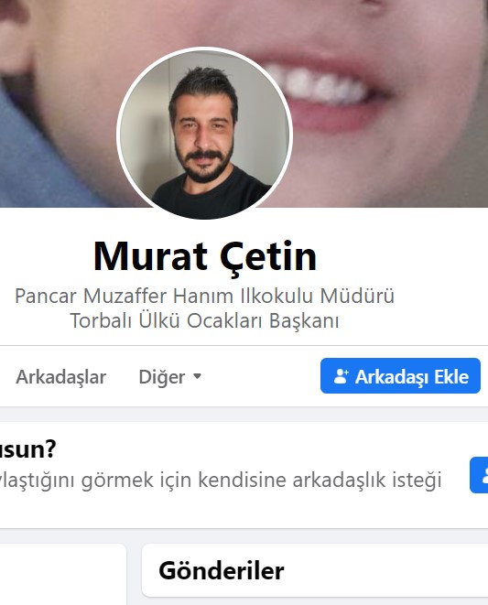The image size is (488, 605).
Task: Open the Diğer dropdown menu
Action: pyautogui.click(x=170, y=377)
